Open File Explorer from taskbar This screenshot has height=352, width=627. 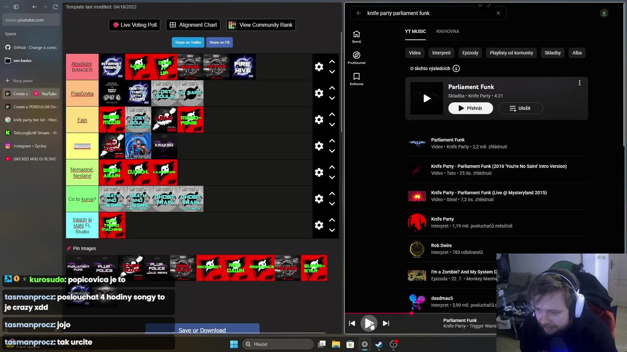[336, 344]
